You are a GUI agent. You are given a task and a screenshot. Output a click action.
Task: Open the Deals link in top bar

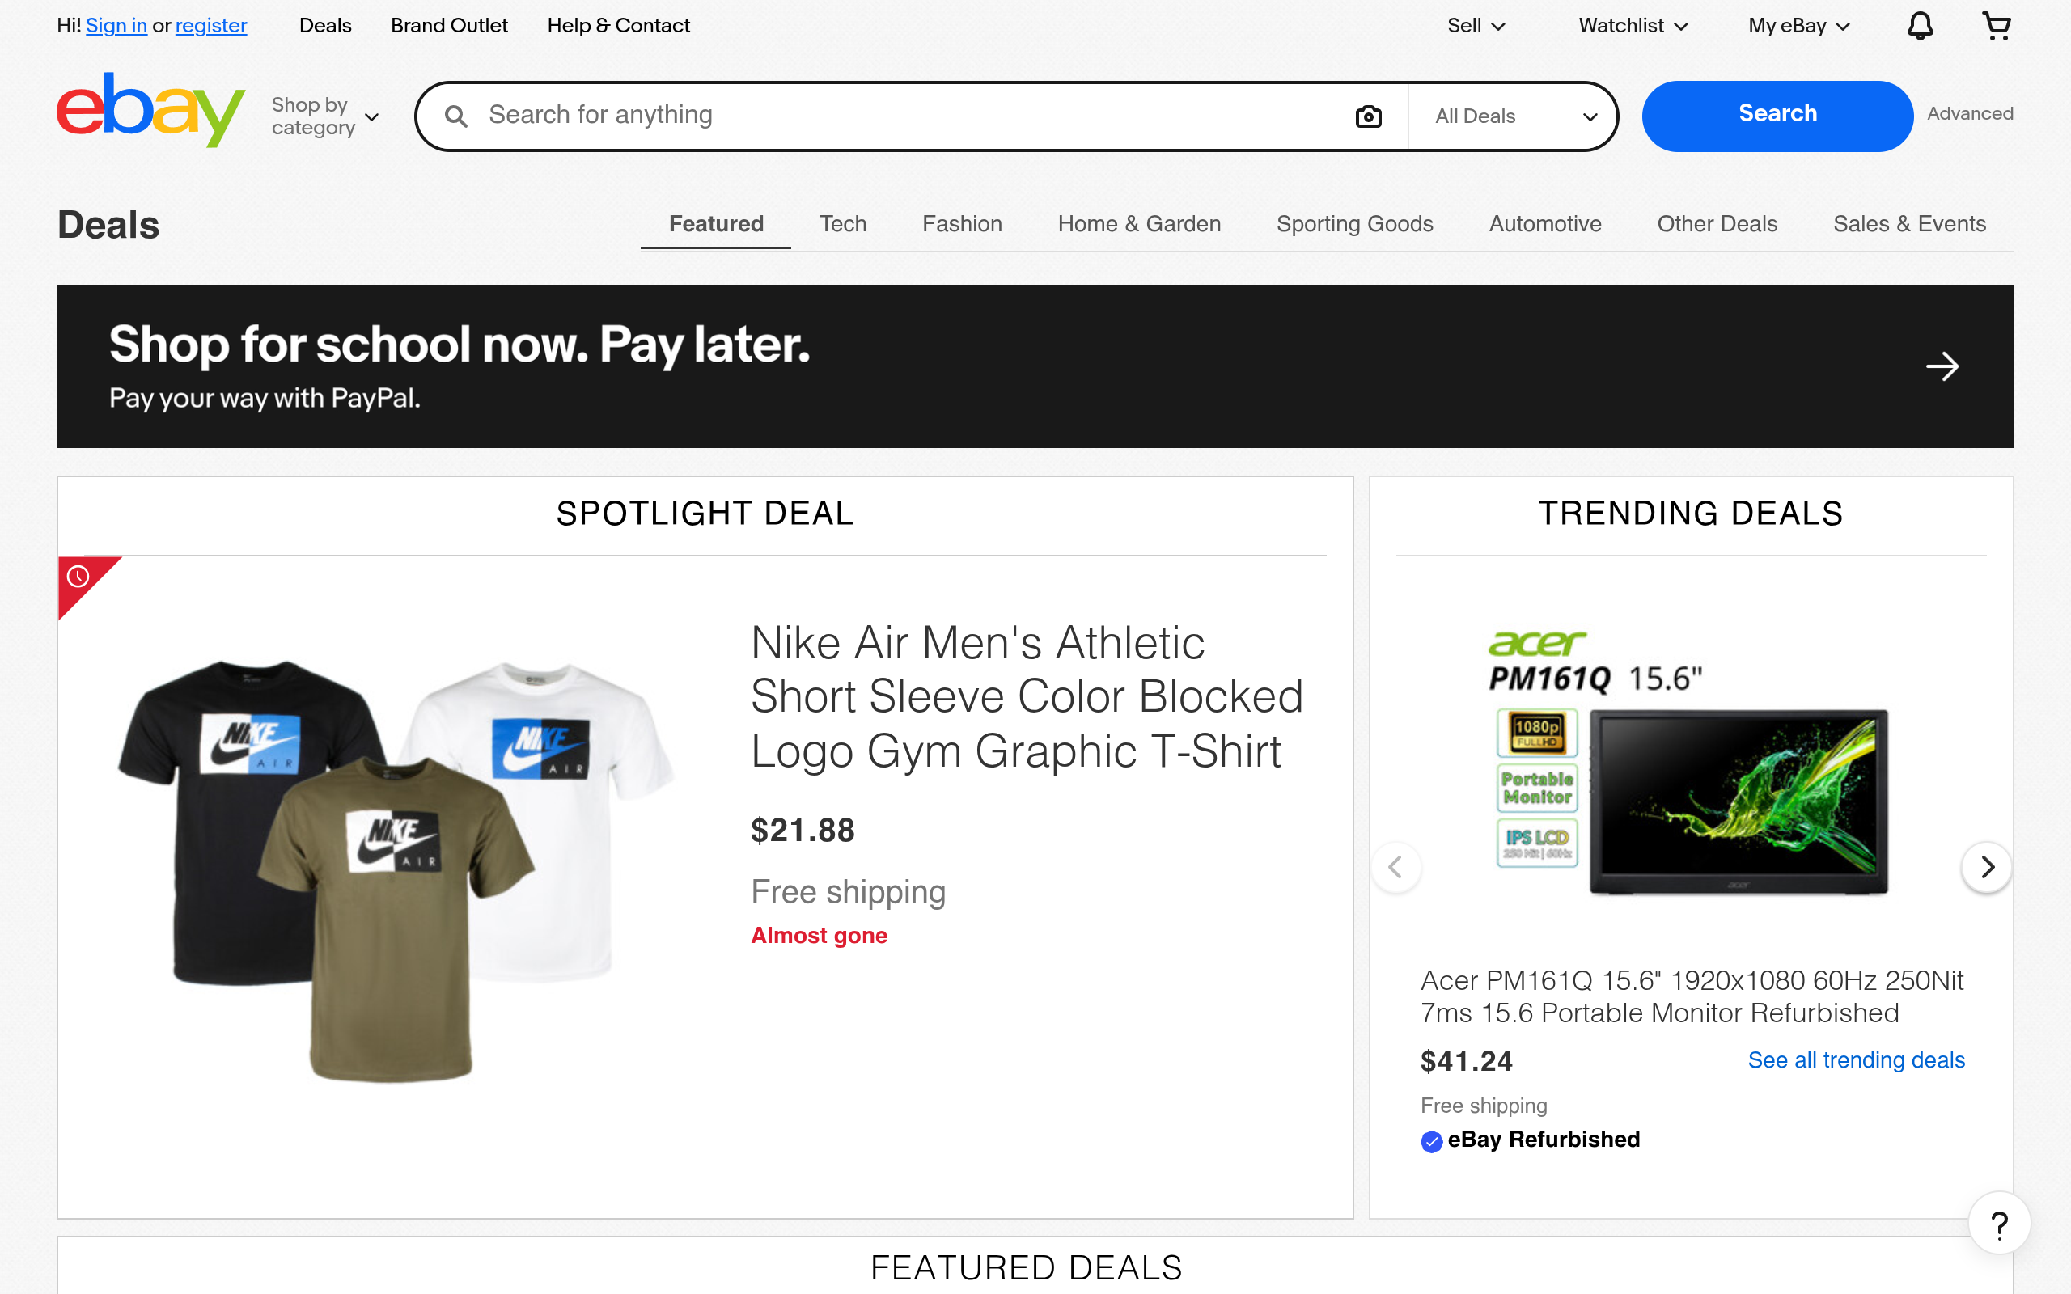coord(325,26)
